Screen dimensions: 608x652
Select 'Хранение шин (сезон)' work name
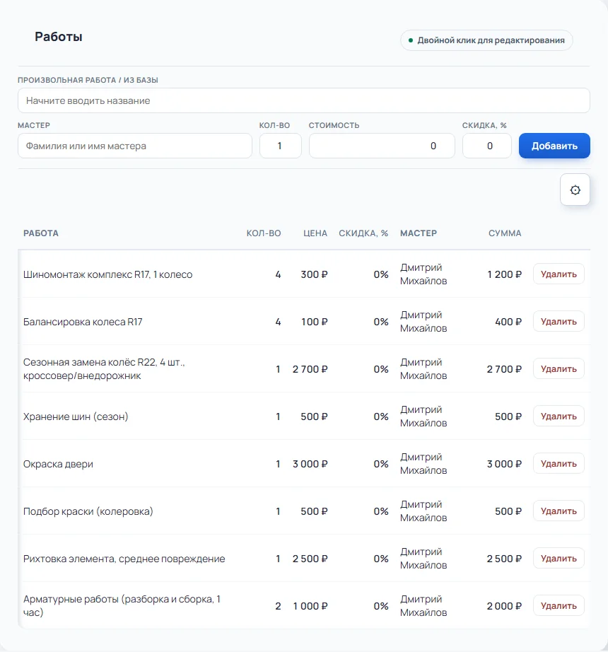click(76, 417)
